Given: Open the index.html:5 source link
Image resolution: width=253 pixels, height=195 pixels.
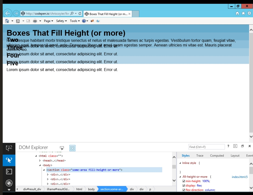Looking at the screenshot, I should click(240, 177).
